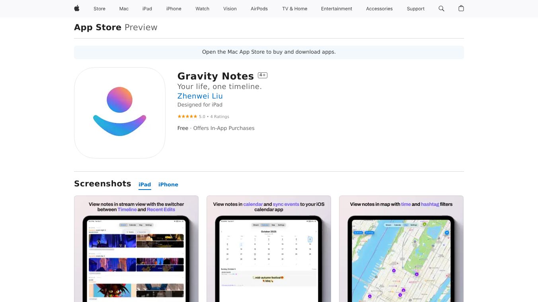Open the TV & Home menu

click(x=295, y=9)
